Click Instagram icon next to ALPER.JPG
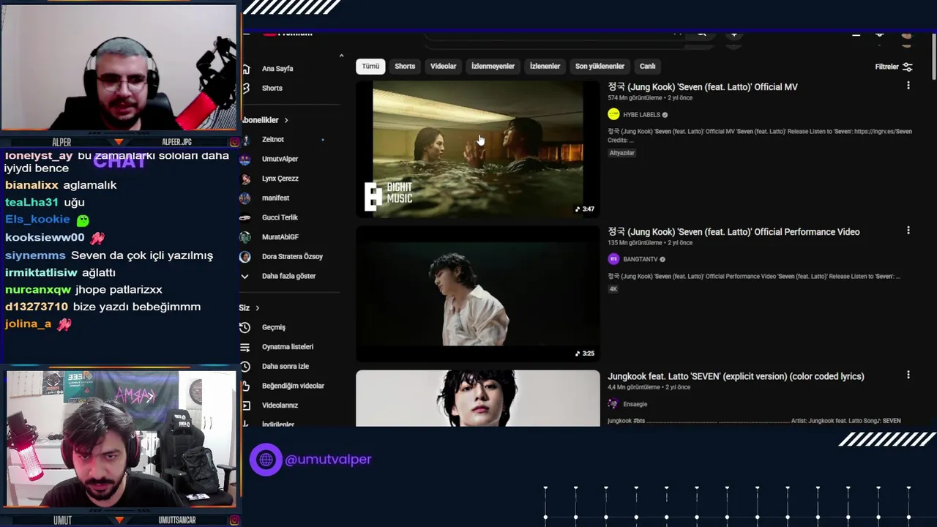The width and height of the screenshot is (937, 527). click(234, 142)
